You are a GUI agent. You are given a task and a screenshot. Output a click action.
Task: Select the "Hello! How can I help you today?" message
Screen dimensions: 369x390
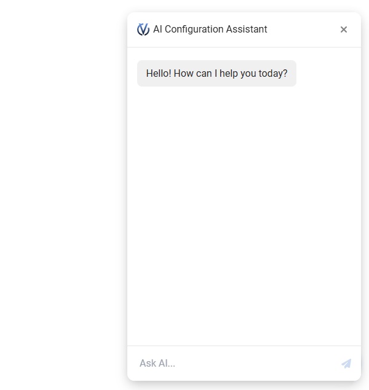[x=216, y=74]
